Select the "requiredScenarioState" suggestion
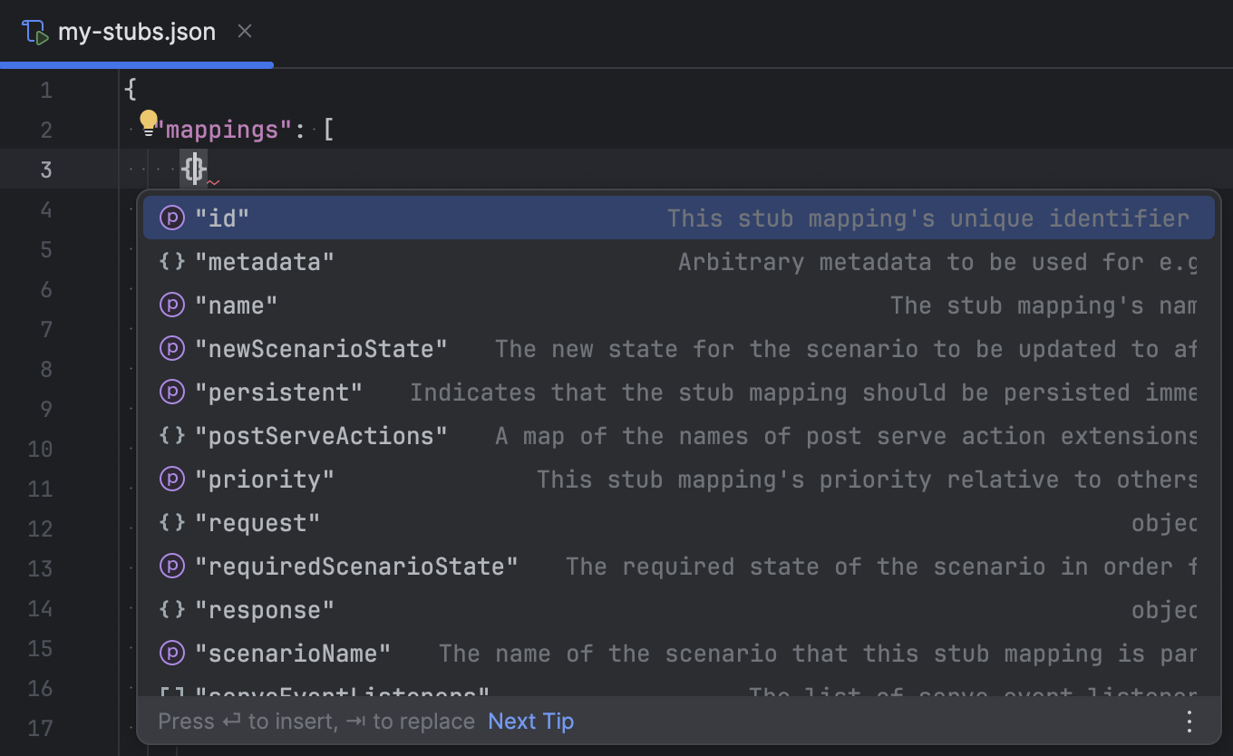 click(357, 566)
